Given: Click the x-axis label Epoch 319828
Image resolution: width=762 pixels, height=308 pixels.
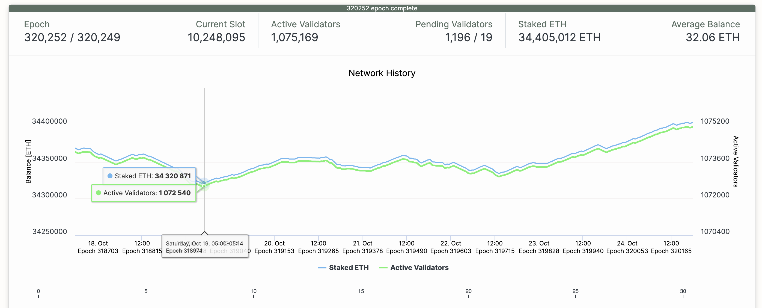Looking at the screenshot, I should (539, 251).
